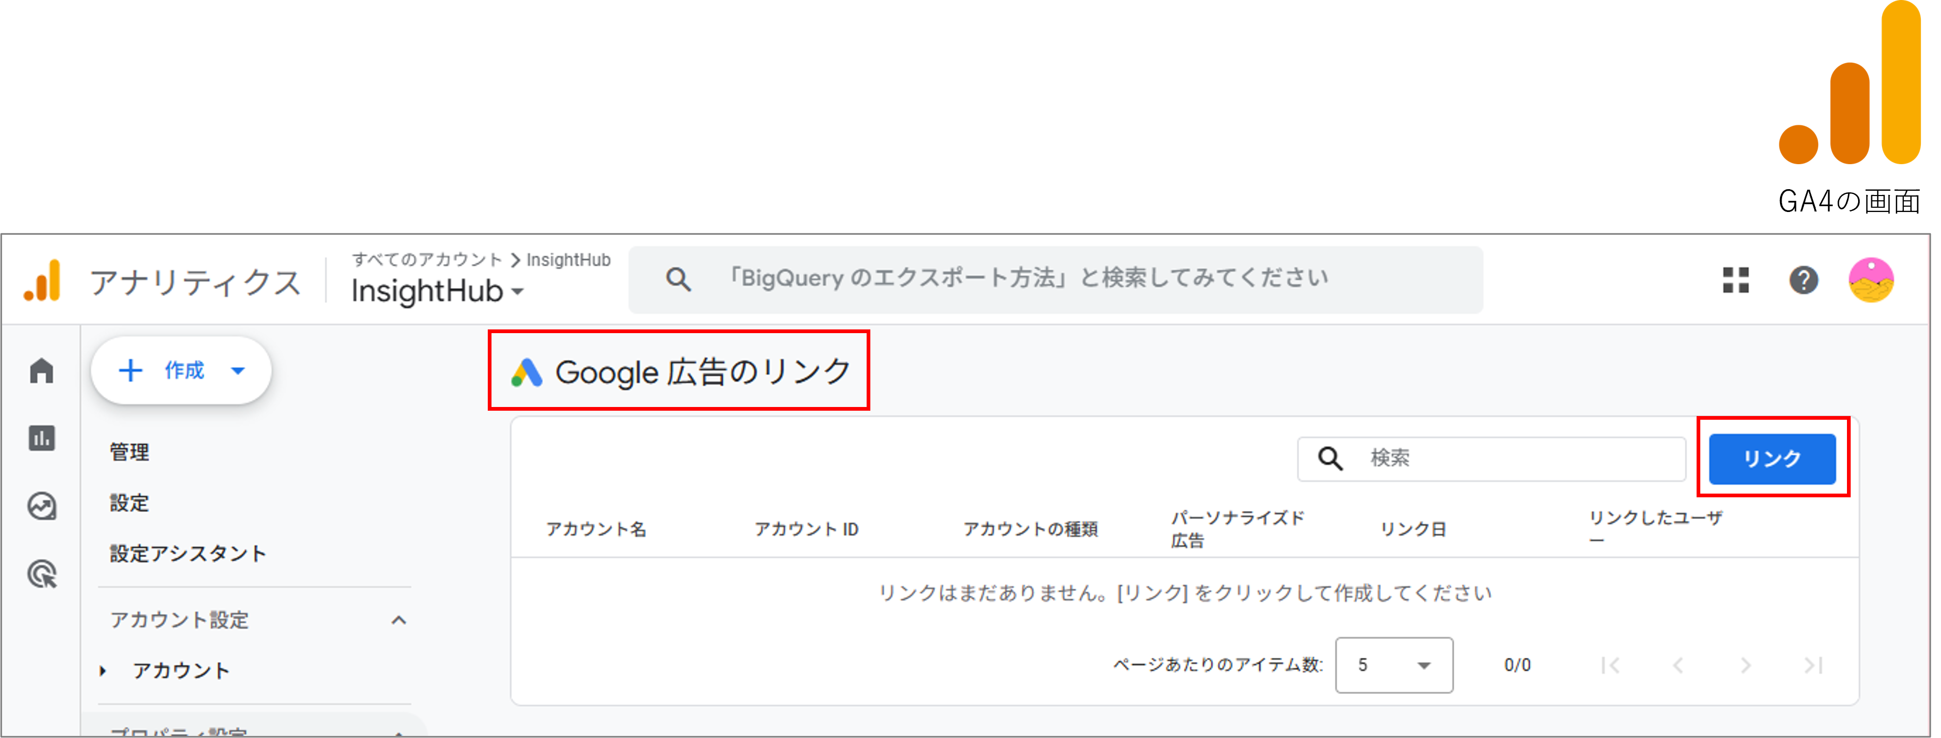The width and height of the screenshot is (1941, 738).
Task: Open the InsightHub property selector dropdown
Action: point(437,292)
